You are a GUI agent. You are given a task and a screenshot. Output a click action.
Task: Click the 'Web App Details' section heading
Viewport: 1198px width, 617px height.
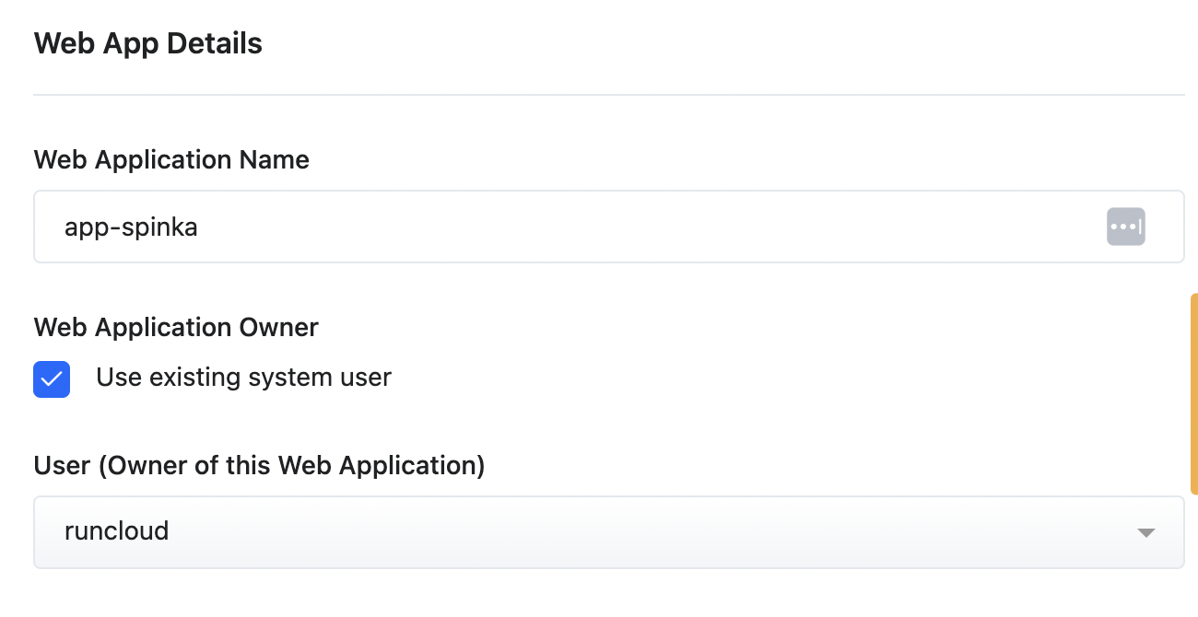[x=147, y=43]
